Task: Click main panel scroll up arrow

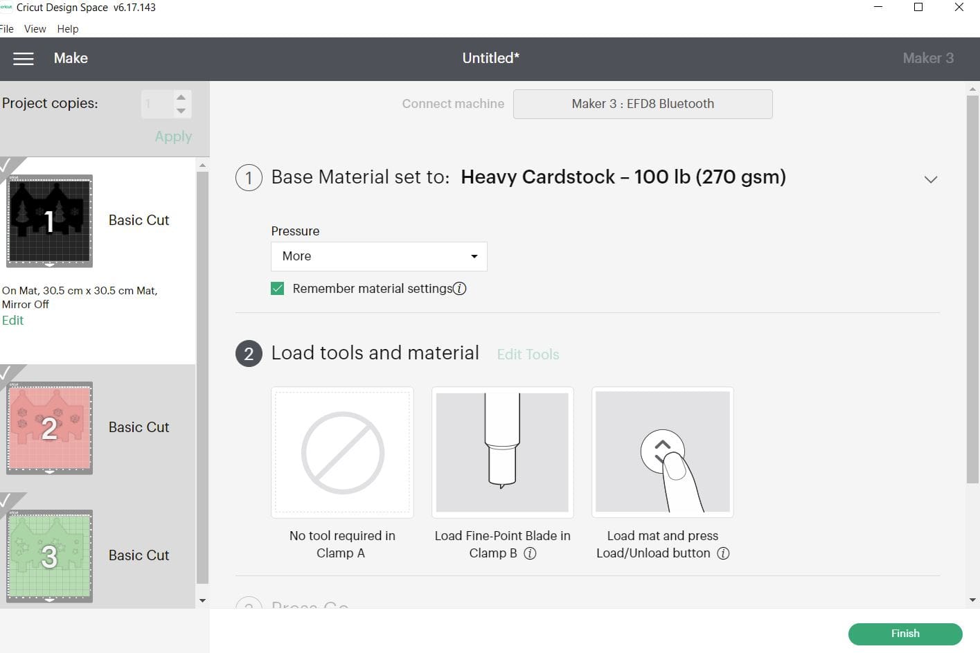Action: 973,89
